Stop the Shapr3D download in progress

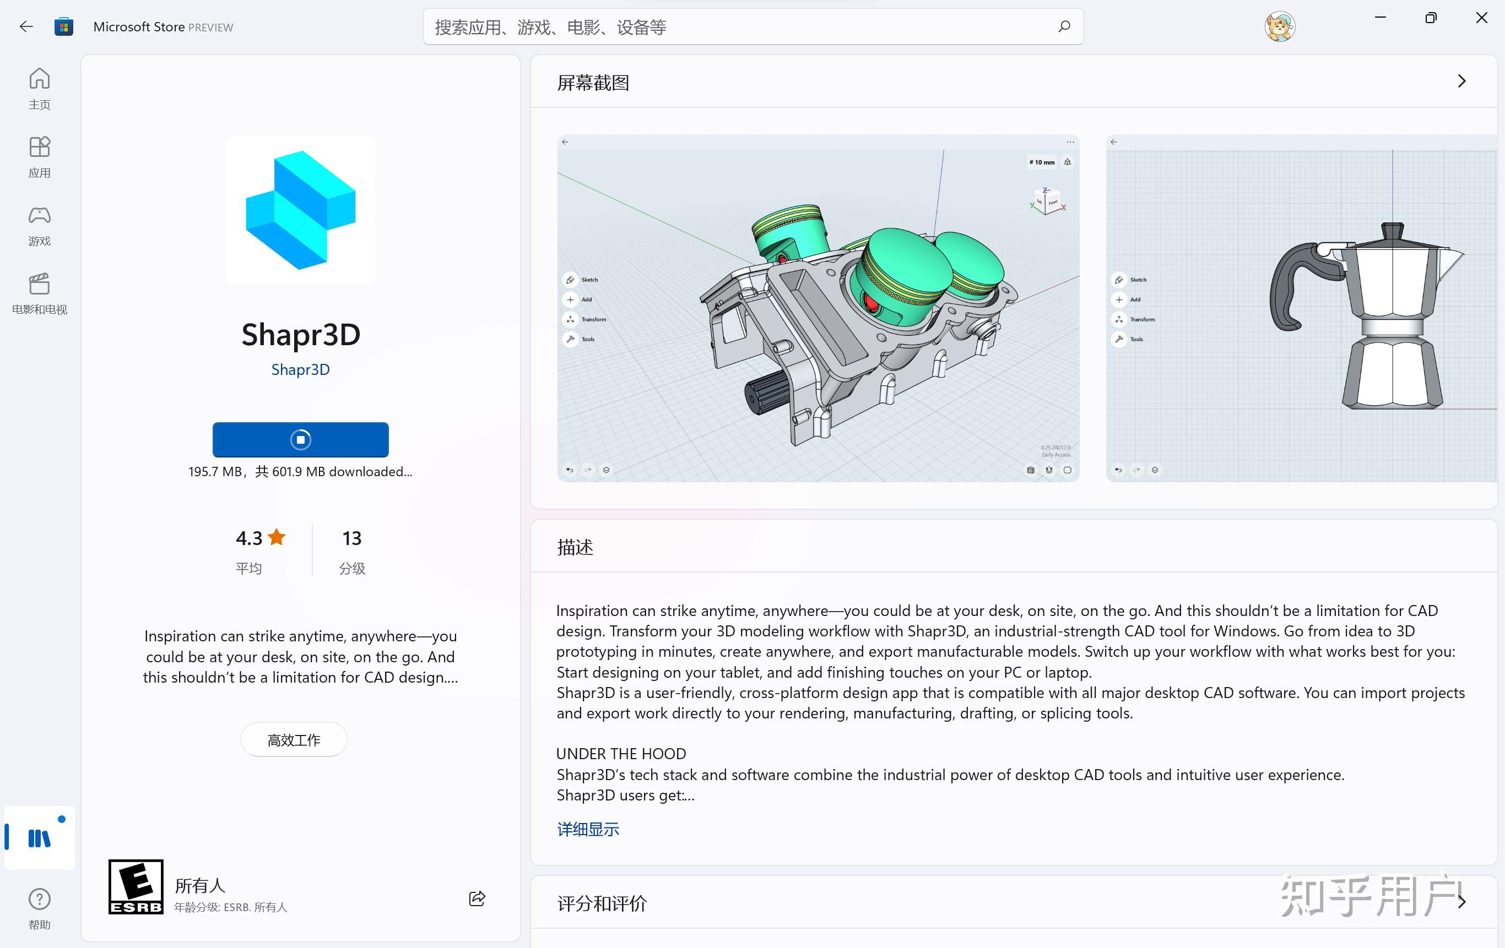click(300, 439)
